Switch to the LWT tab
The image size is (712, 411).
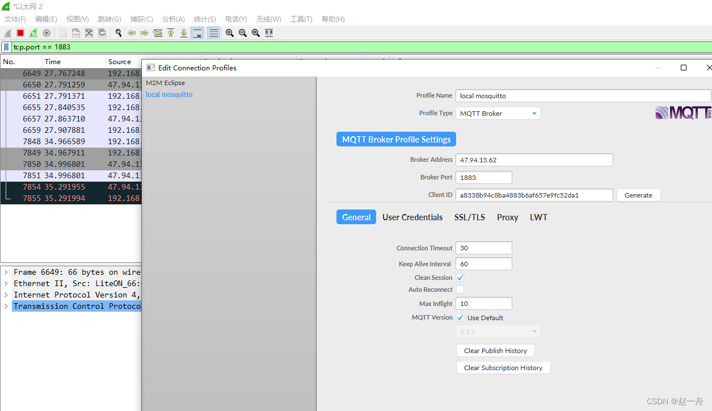pyautogui.click(x=538, y=217)
